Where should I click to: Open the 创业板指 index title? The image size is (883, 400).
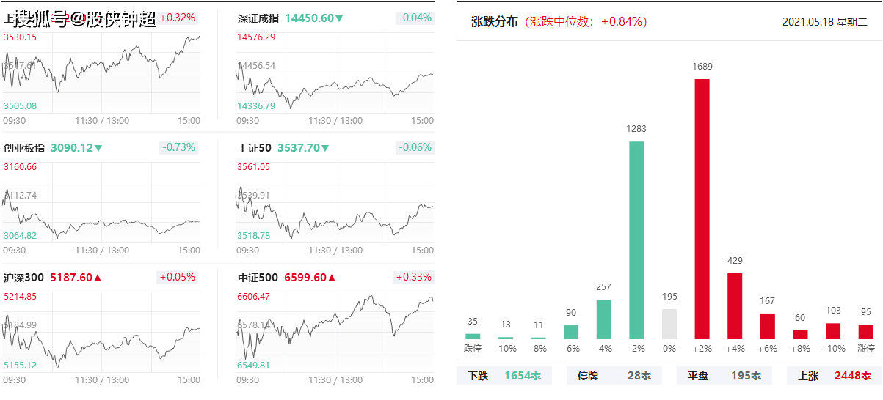25,148
